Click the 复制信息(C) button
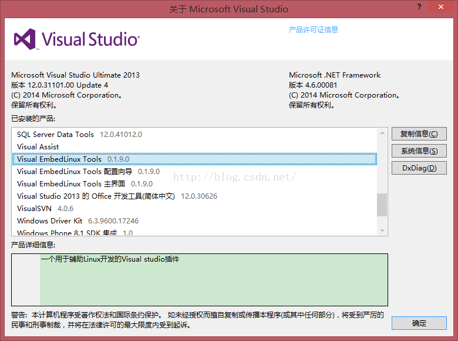The image size is (458, 341). pyautogui.click(x=419, y=134)
